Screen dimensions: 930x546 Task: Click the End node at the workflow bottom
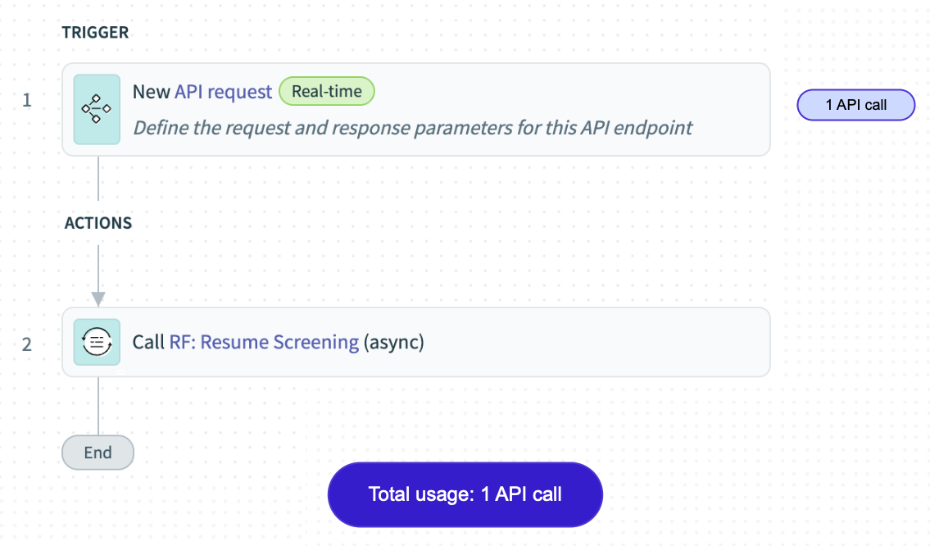pos(98,452)
